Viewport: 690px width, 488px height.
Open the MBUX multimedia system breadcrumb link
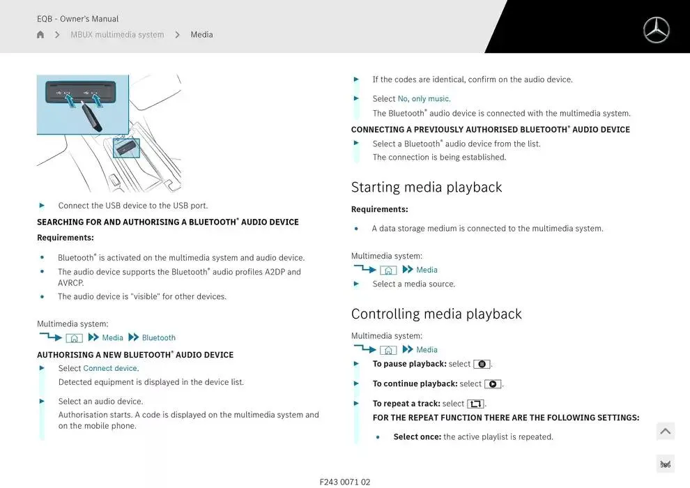(117, 35)
